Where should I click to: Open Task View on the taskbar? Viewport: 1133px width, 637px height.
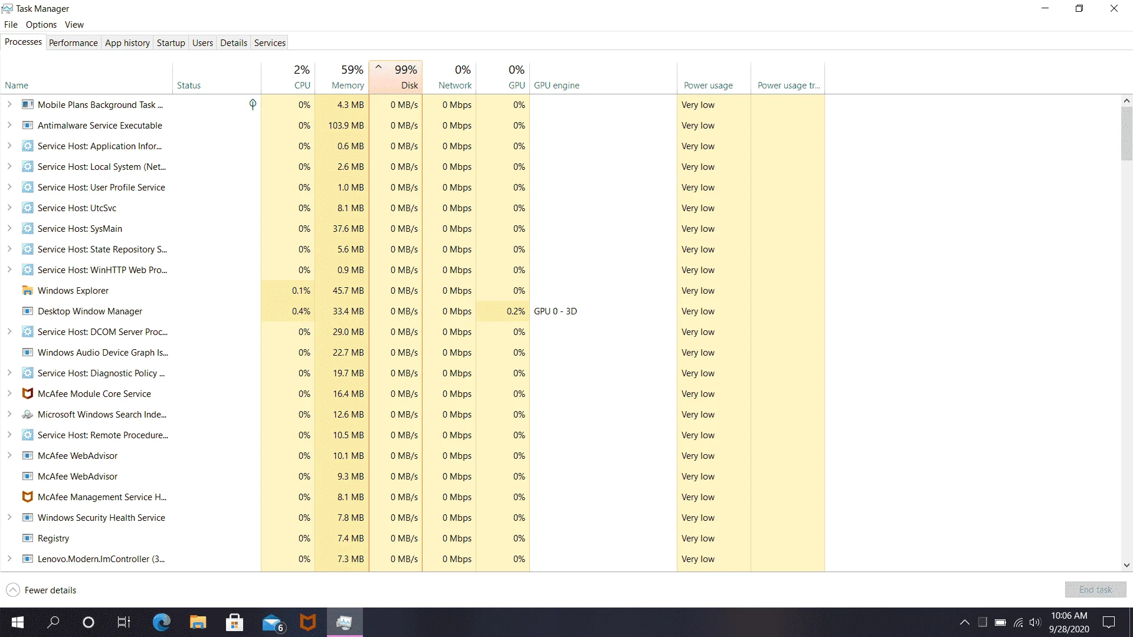click(124, 622)
